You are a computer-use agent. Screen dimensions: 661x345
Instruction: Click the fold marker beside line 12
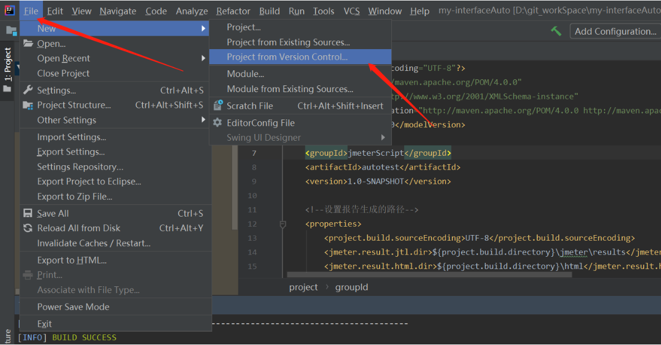283,224
